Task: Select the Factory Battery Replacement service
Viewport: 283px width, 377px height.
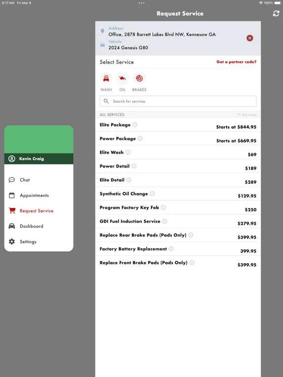Action: point(178,249)
